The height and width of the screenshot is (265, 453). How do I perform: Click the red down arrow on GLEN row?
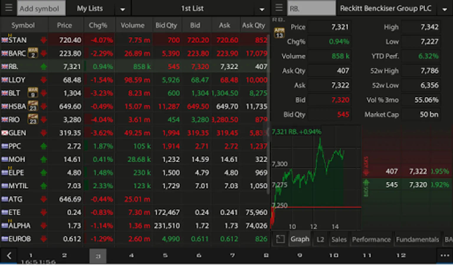pyautogui.click(x=44, y=133)
